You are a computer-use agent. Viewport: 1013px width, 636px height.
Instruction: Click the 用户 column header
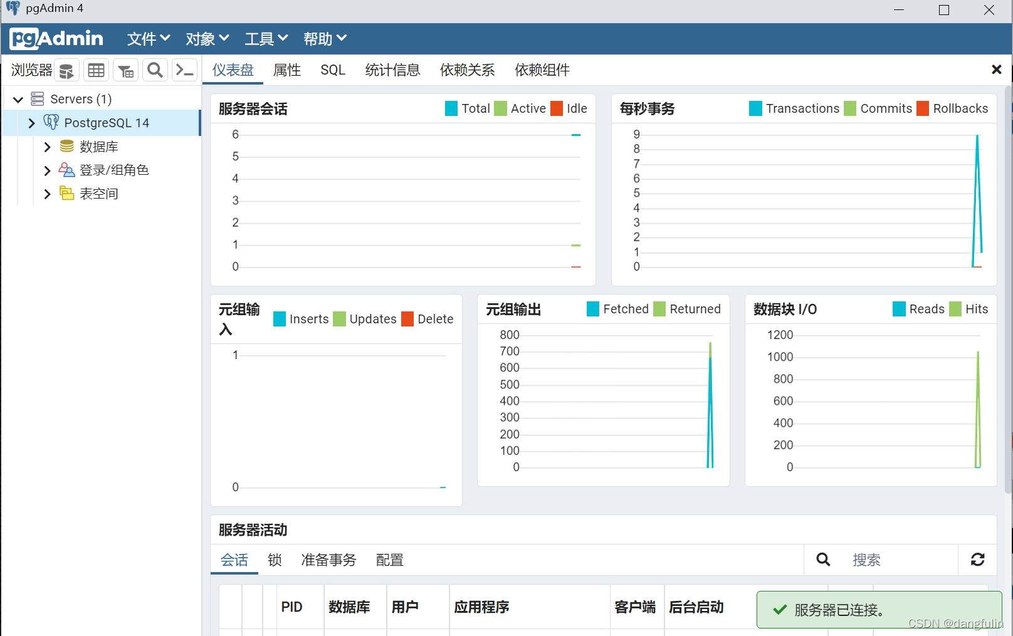click(417, 607)
